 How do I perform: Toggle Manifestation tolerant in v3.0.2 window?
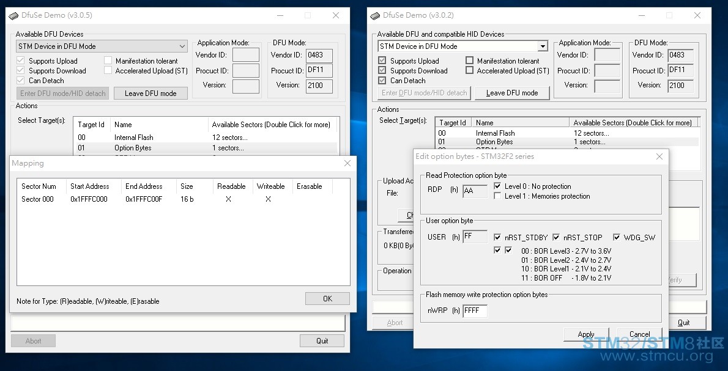click(x=469, y=61)
